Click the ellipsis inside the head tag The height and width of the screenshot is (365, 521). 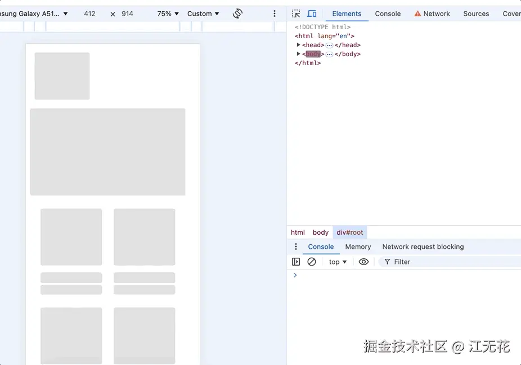click(x=329, y=45)
